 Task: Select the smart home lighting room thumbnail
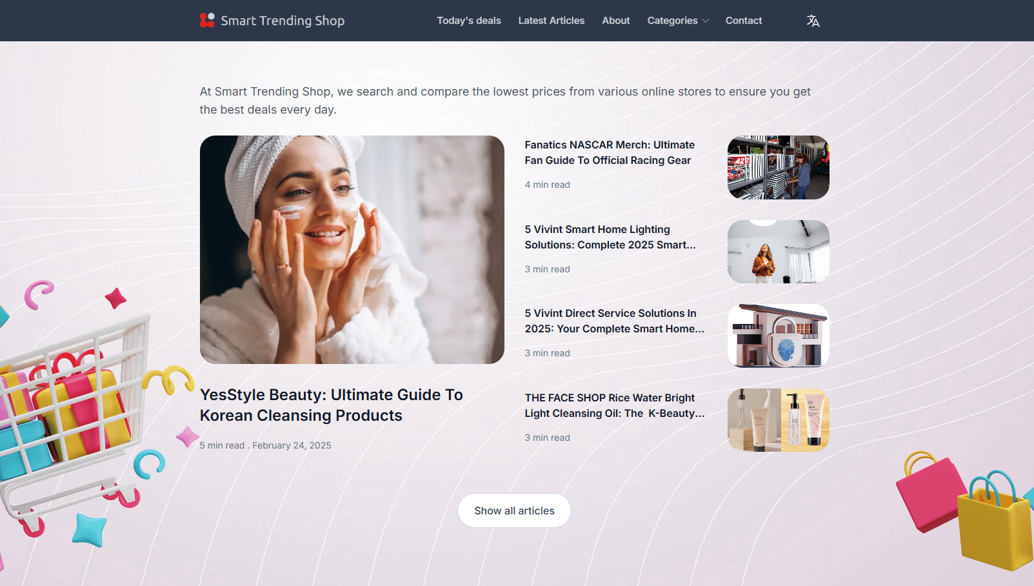tap(778, 252)
